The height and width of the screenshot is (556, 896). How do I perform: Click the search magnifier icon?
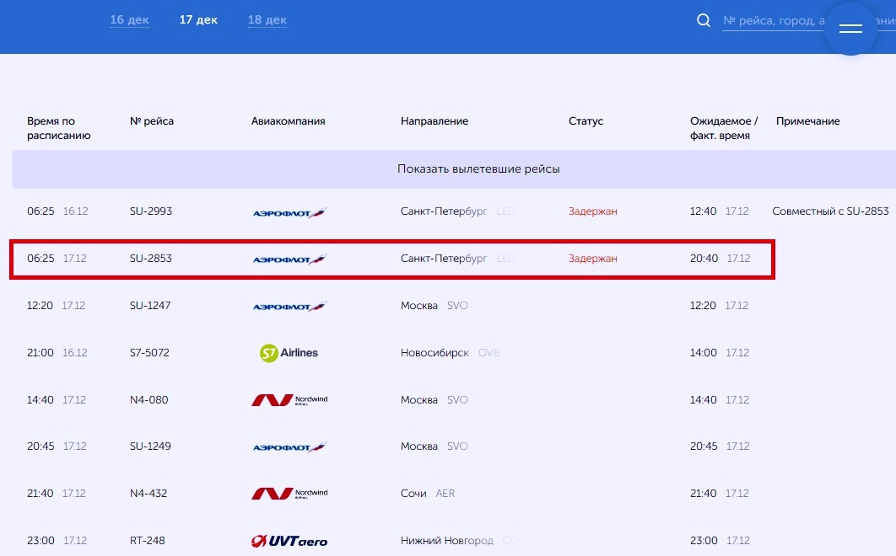704,20
